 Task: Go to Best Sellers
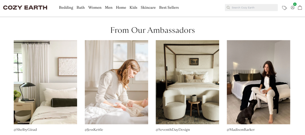click(169, 8)
